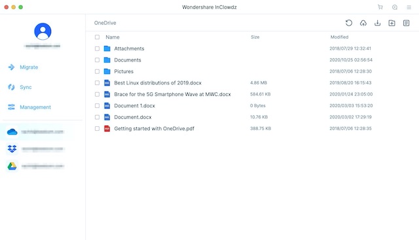This screenshot has height=240, width=419.
Task: Open the shopping cart icon
Action: (x=380, y=7)
